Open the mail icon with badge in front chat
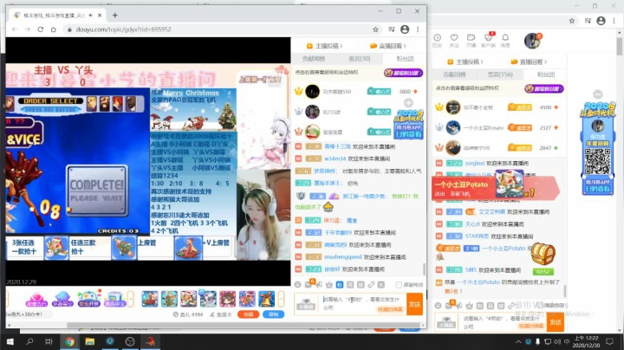The image size is (624, 350). tap(309, 284)
